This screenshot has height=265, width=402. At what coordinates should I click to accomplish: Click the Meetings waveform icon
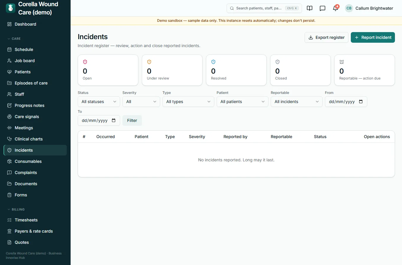[9, 128]
